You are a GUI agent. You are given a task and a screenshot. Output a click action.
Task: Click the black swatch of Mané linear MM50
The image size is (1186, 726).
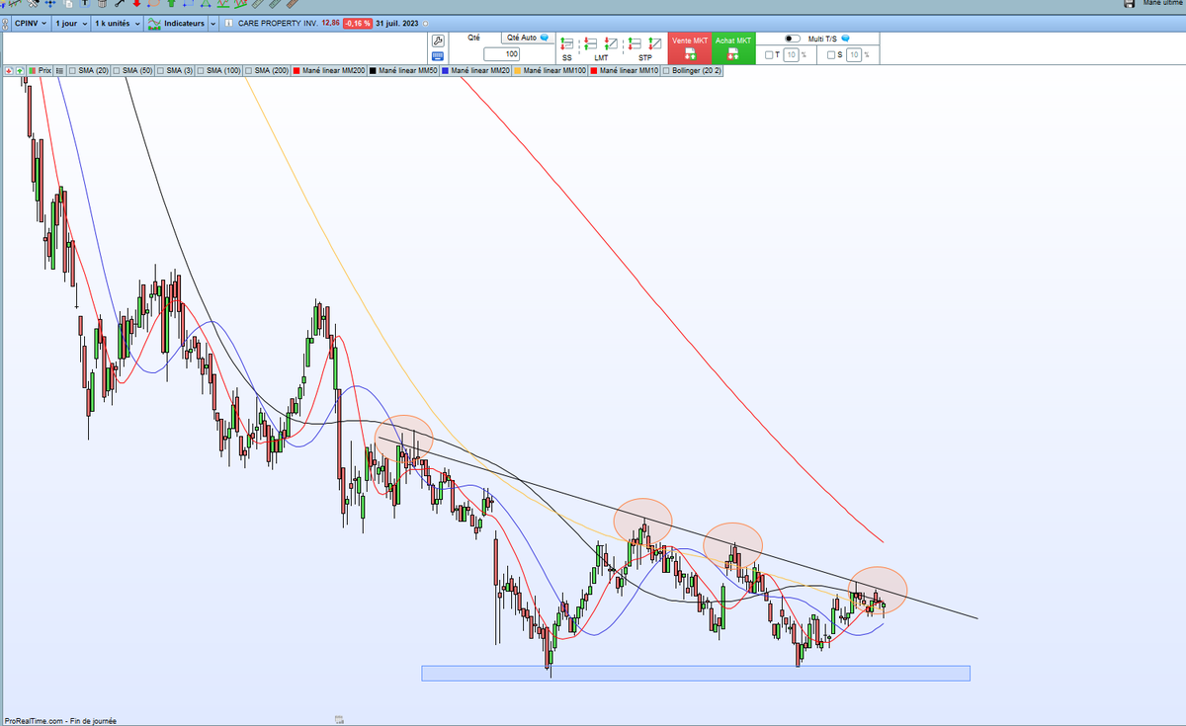[374, 71]
